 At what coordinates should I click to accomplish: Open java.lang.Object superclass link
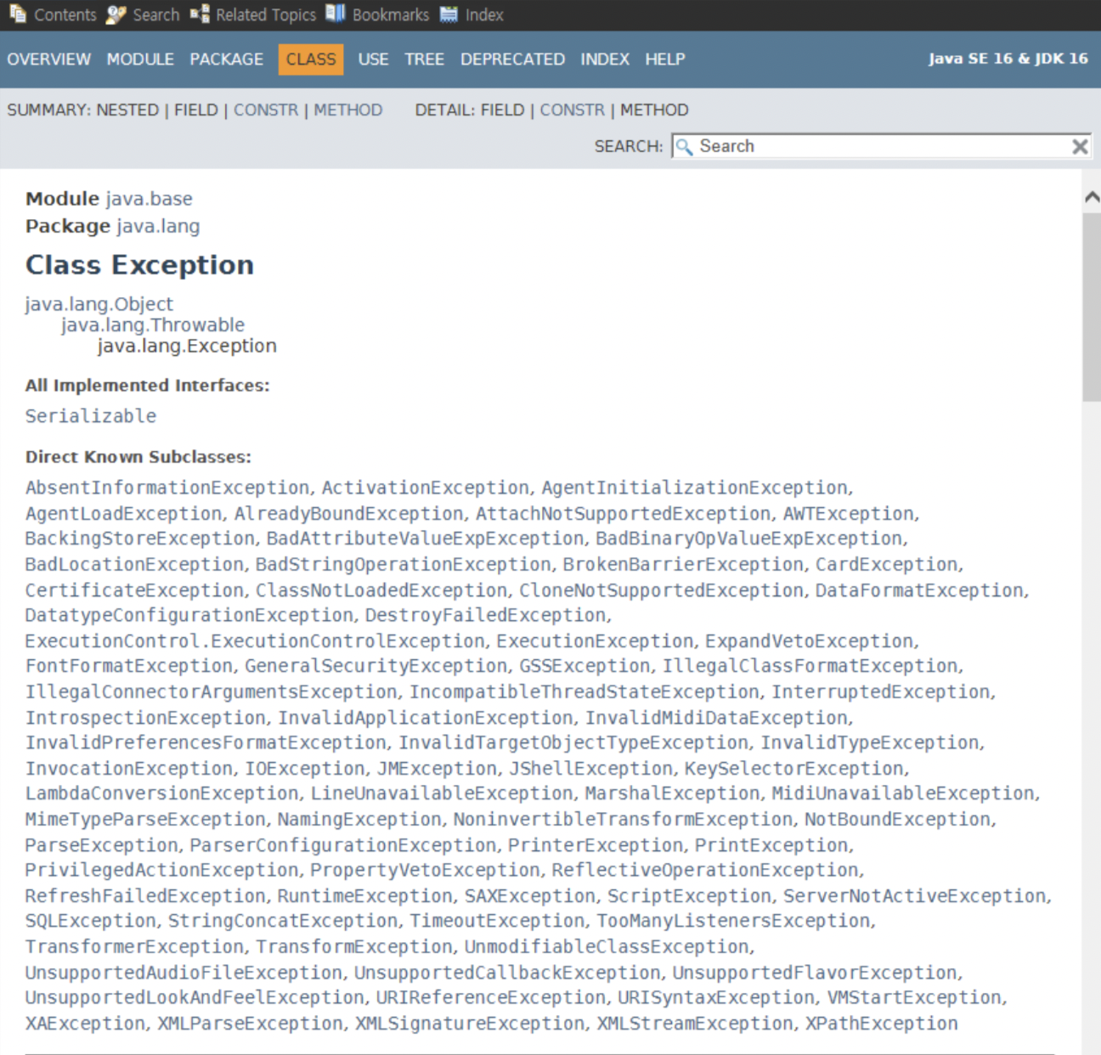pos(99,304)
